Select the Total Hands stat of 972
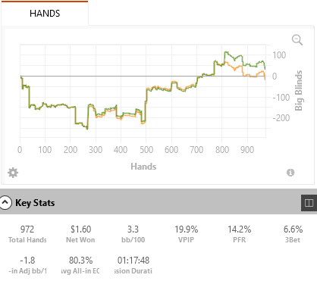 (27, 234)
